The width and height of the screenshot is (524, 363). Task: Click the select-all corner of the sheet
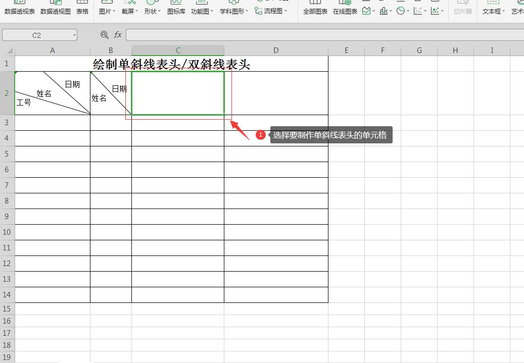[x=8, y=50]
